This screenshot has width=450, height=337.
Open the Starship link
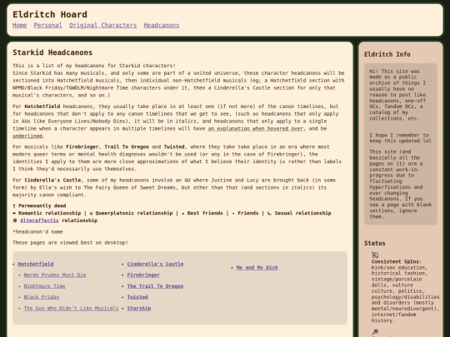[x=139, y=309]
